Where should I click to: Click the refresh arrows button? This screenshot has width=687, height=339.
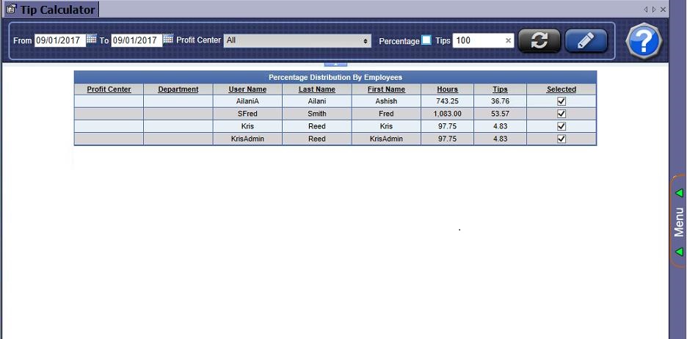pyautogui.click(x=539, y=41)
